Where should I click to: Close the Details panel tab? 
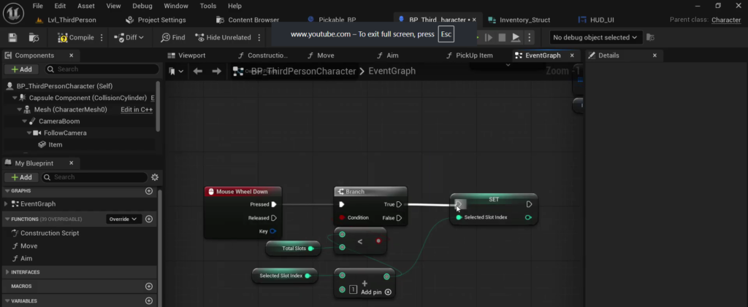pyautogui.click(x=654, y=55)
